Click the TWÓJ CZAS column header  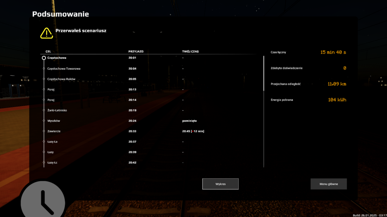click(x=190, y=51)
